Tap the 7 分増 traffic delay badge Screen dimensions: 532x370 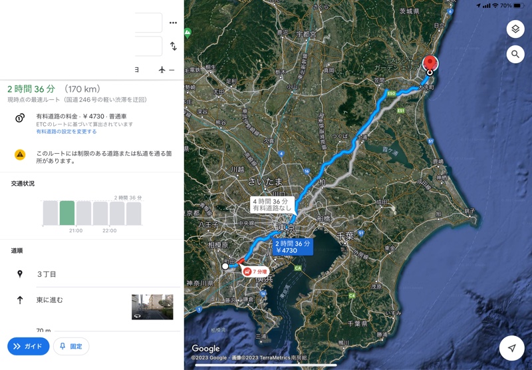(x=256, y=272)
